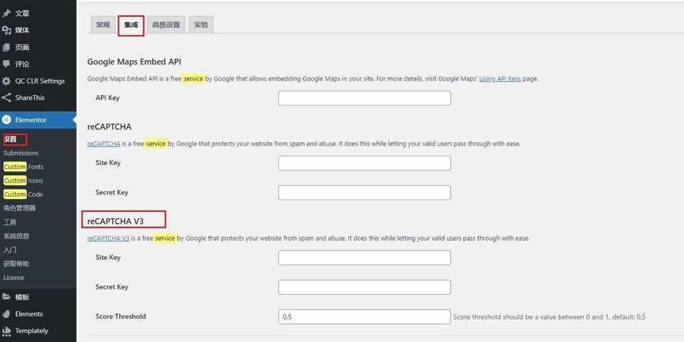Image resolution: width=684 pixels, height=342 pixels.
Task: Click the Elements leaf icon in sidebar
Action: coord(6,314)
